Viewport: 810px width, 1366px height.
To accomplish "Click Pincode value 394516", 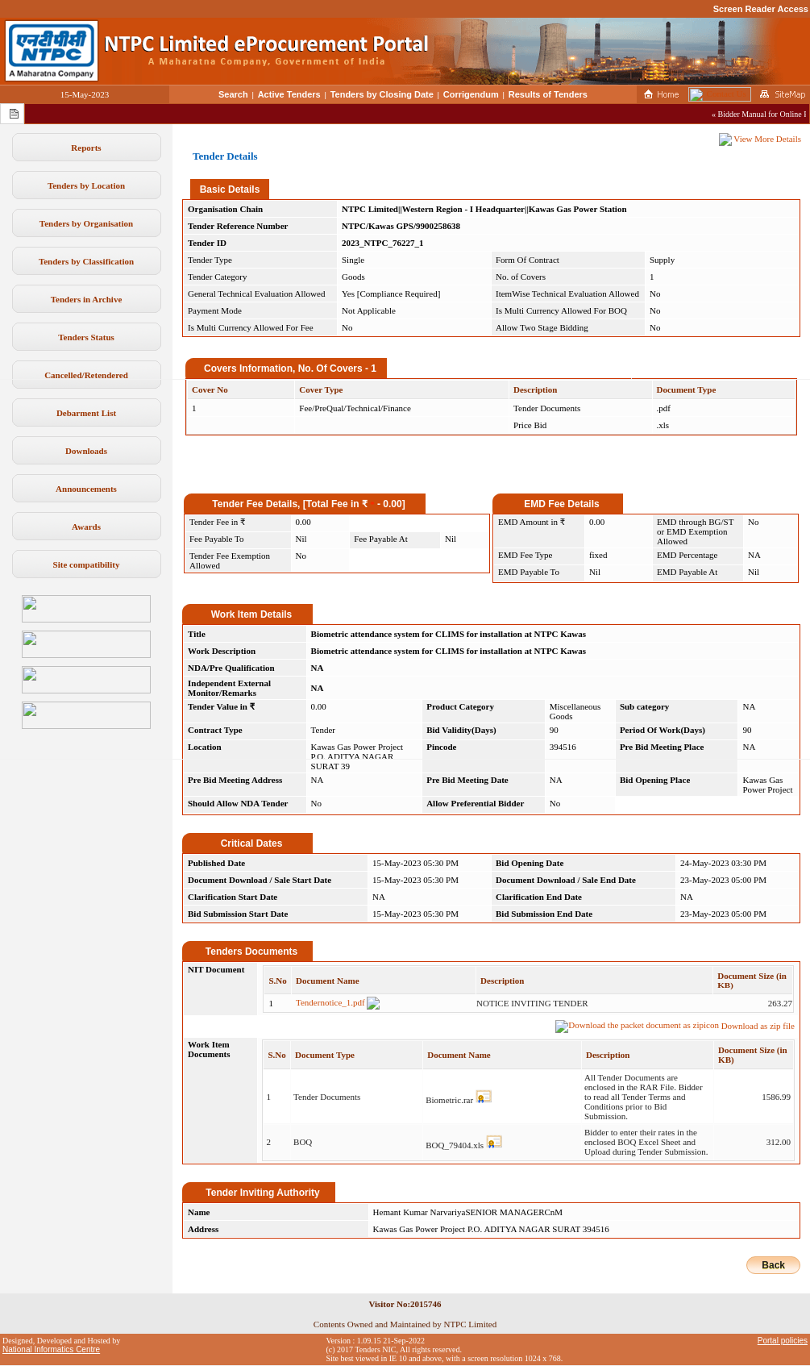I will [x=563, y=747].
